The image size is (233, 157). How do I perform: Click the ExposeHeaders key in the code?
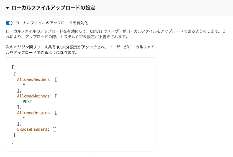coord(32,129)
